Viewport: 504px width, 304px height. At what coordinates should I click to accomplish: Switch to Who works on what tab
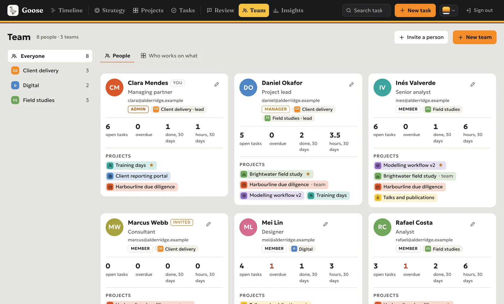tap(169, 56)
